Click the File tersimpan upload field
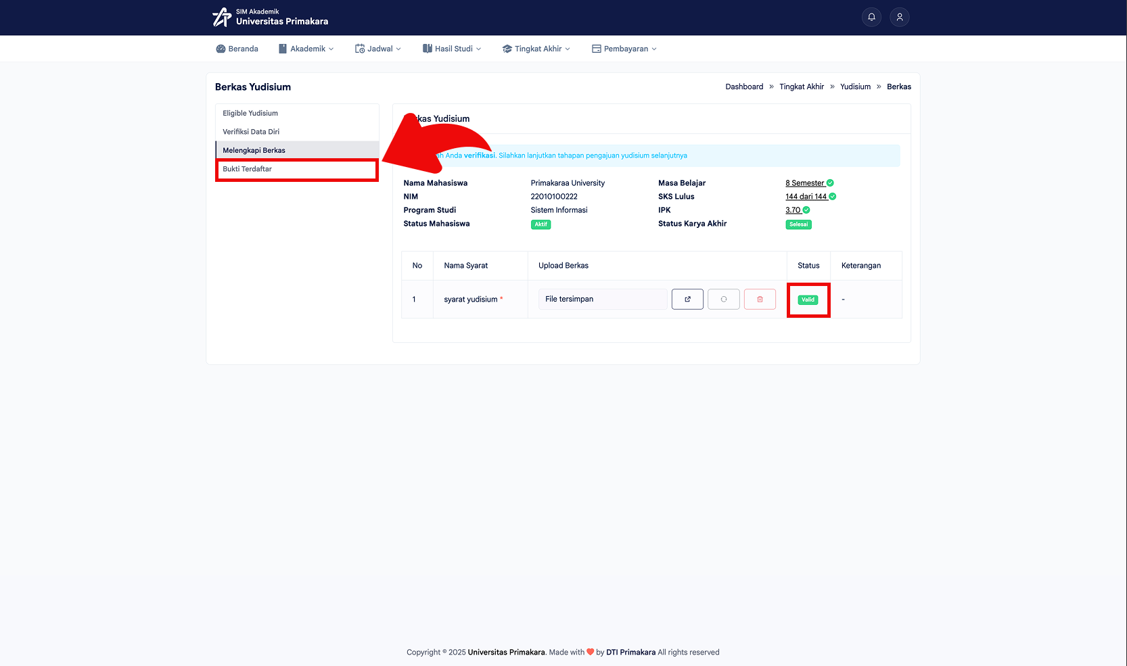 tap(603, 300)
